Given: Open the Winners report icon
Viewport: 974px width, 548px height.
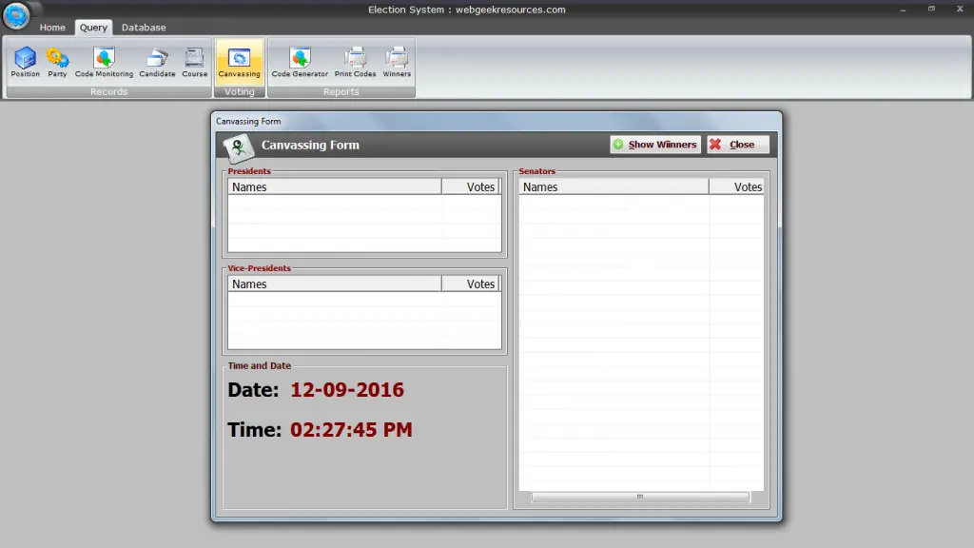Looking at the screenshot, I should click(x=397, y=62).
